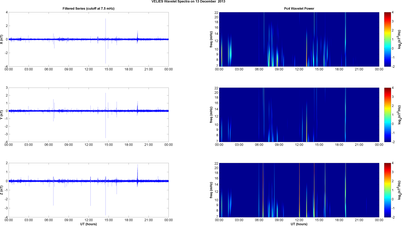Screen dimensions: 402x226
Task: Select the Z (nT) axis label
Action: [2, 190]
